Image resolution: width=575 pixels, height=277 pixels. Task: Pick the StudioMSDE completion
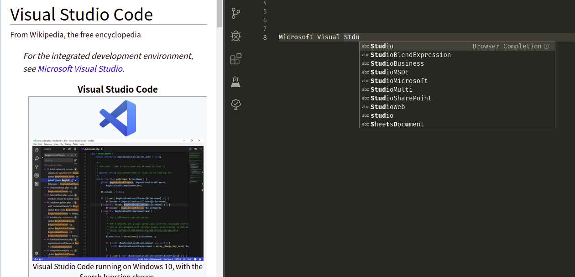457,72
